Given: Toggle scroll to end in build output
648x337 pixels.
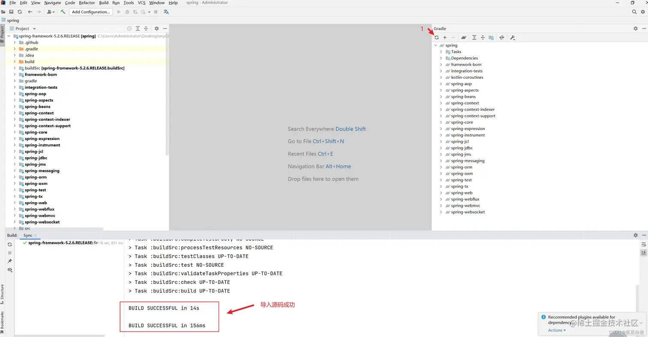Looking at the screenshot, I should pos(643,253).
